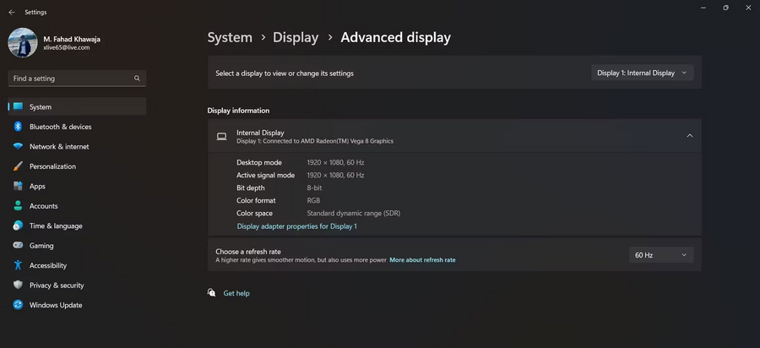Click the 8-bit Bit depth value

click(x=314, y=188)
